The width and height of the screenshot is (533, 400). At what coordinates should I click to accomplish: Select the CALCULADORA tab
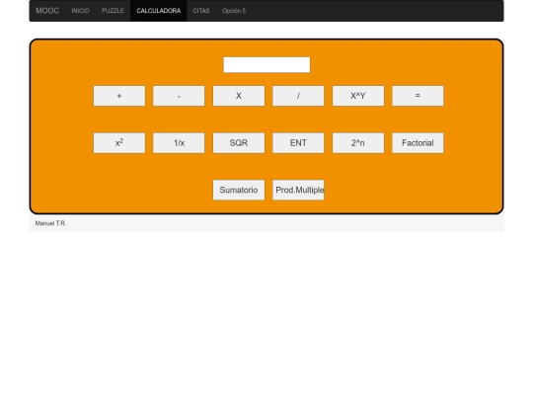coord(158,11)
